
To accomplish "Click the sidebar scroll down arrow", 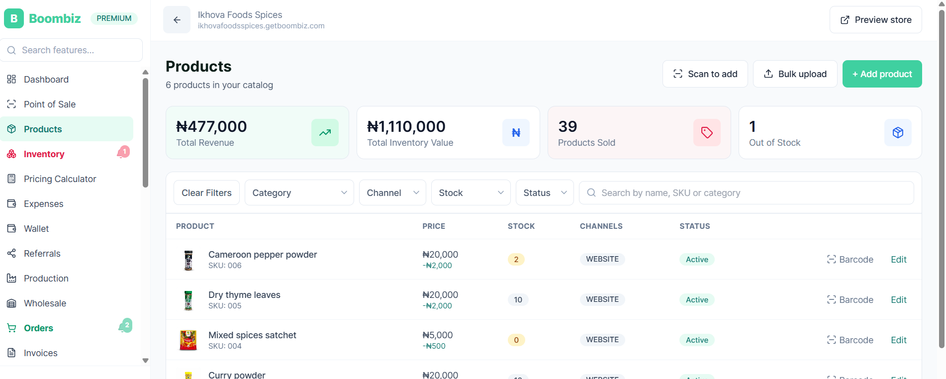I will pyautogui.click(x=145, y=361).
